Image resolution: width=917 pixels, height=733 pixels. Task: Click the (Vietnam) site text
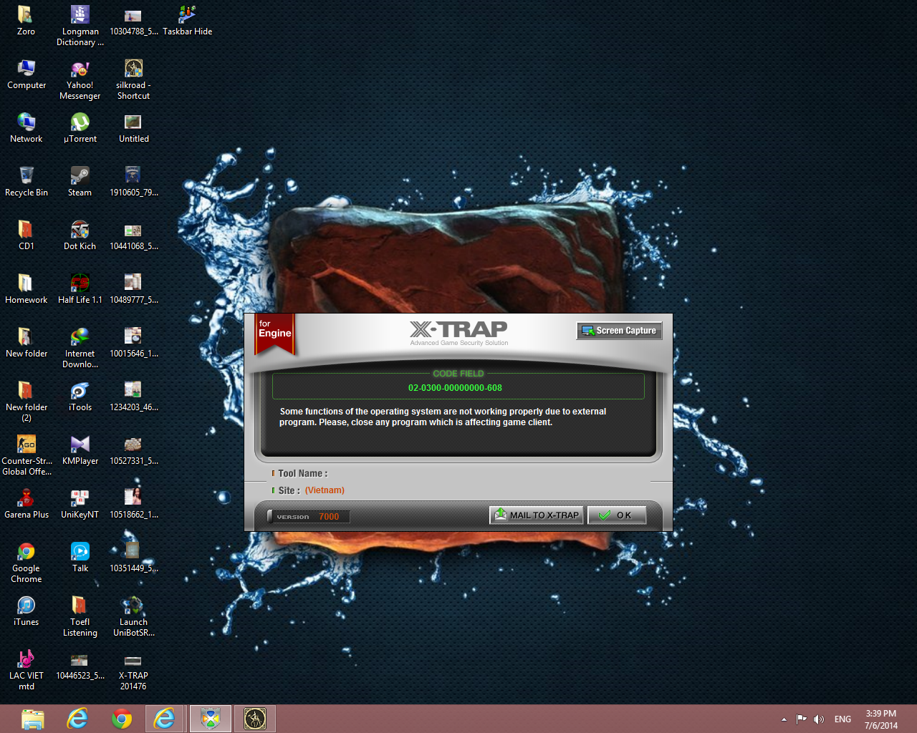click(325, 490)
